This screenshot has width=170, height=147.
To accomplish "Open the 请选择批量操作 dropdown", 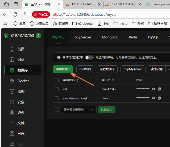I will pyautogui.click(x=78, y=109).
